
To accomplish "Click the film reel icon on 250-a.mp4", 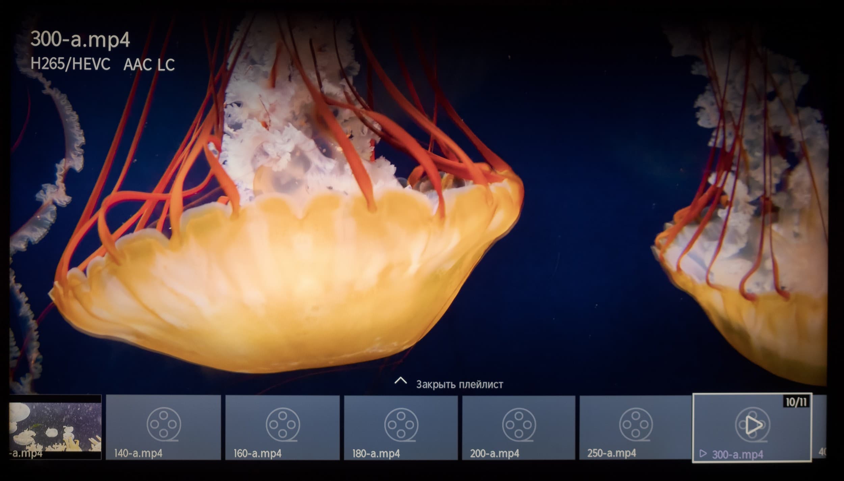I will point(636,424).
